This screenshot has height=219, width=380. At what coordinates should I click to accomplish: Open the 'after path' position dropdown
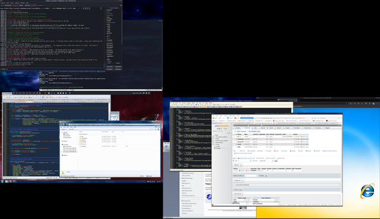267,161
